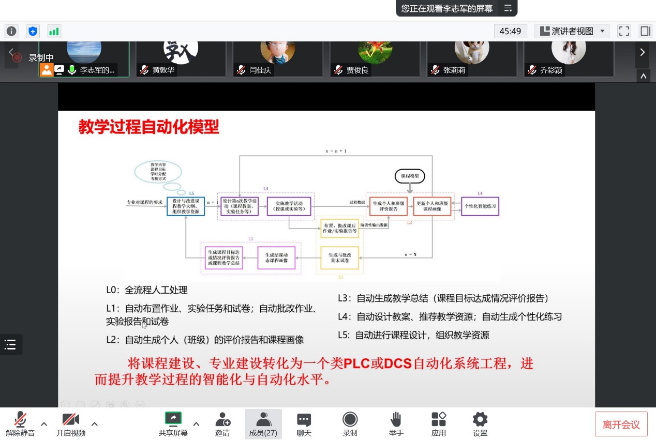This screenshot has width=656, height=440.
Task: Open the presenter view dropdown
Action: 572,31
